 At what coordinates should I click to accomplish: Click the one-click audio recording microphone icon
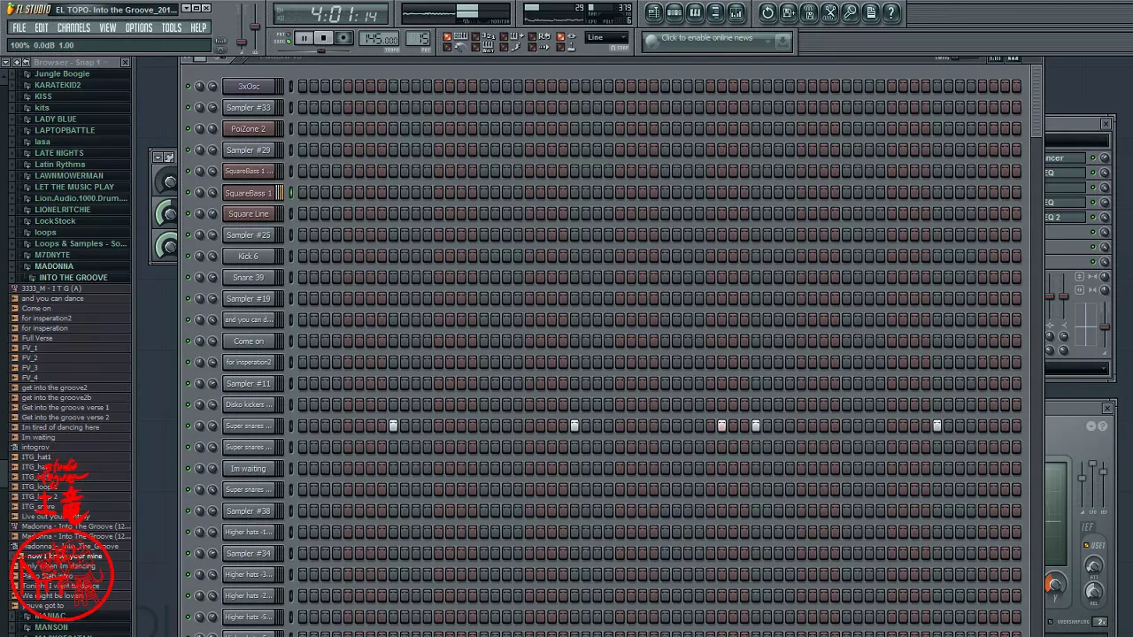click(x=850, y=12)
